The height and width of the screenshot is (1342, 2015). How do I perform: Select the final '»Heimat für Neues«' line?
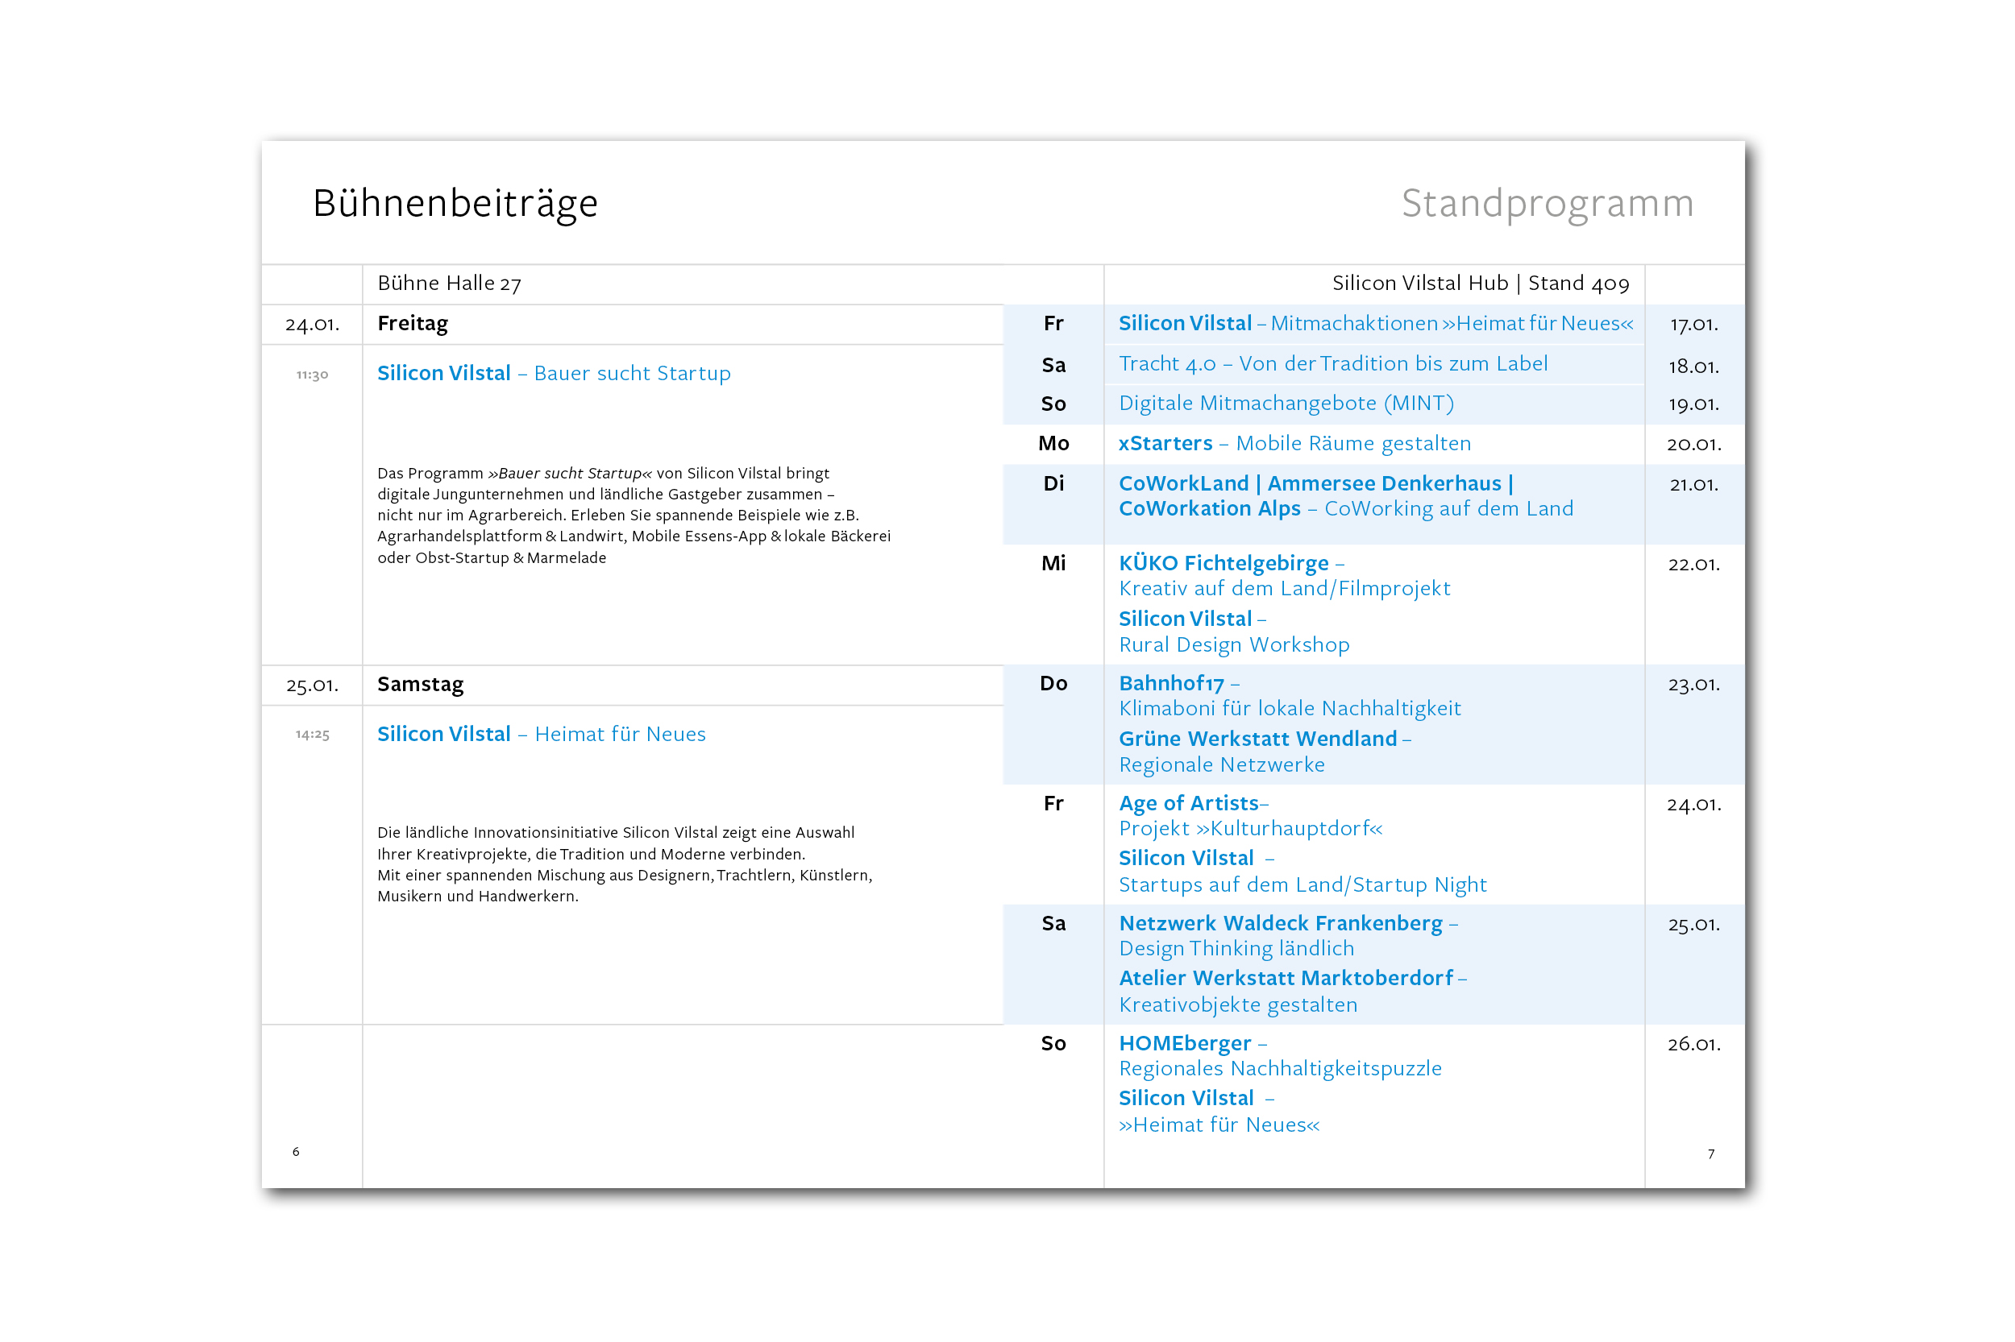pyautogui.click(x=1219, y=1125)
